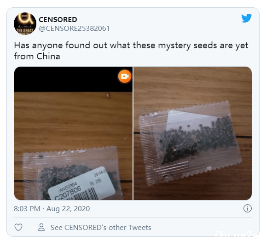Screen dimensions: 266x241
Task: Click the C207B06 code on label
Action: click(68, 193)
